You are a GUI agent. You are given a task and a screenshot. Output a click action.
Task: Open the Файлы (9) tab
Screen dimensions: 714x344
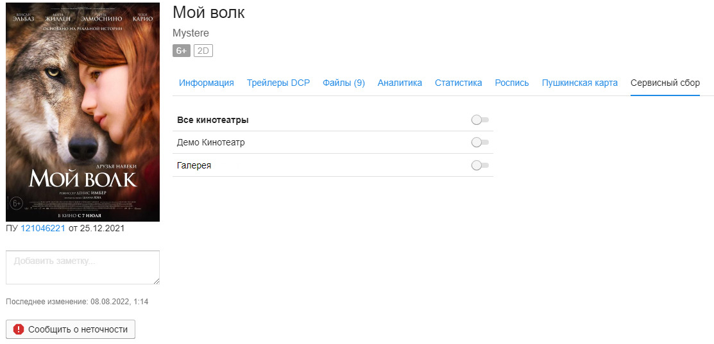344,83
